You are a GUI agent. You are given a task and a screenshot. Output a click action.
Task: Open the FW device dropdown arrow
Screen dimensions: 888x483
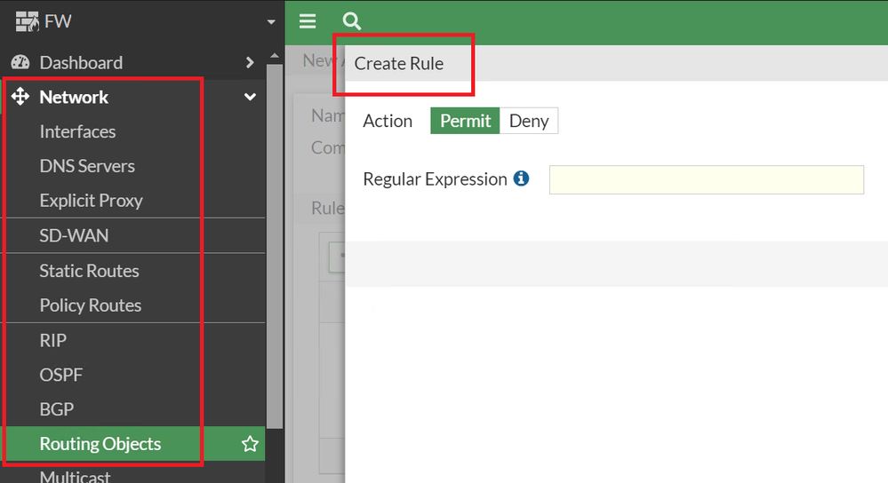(271, 22)
